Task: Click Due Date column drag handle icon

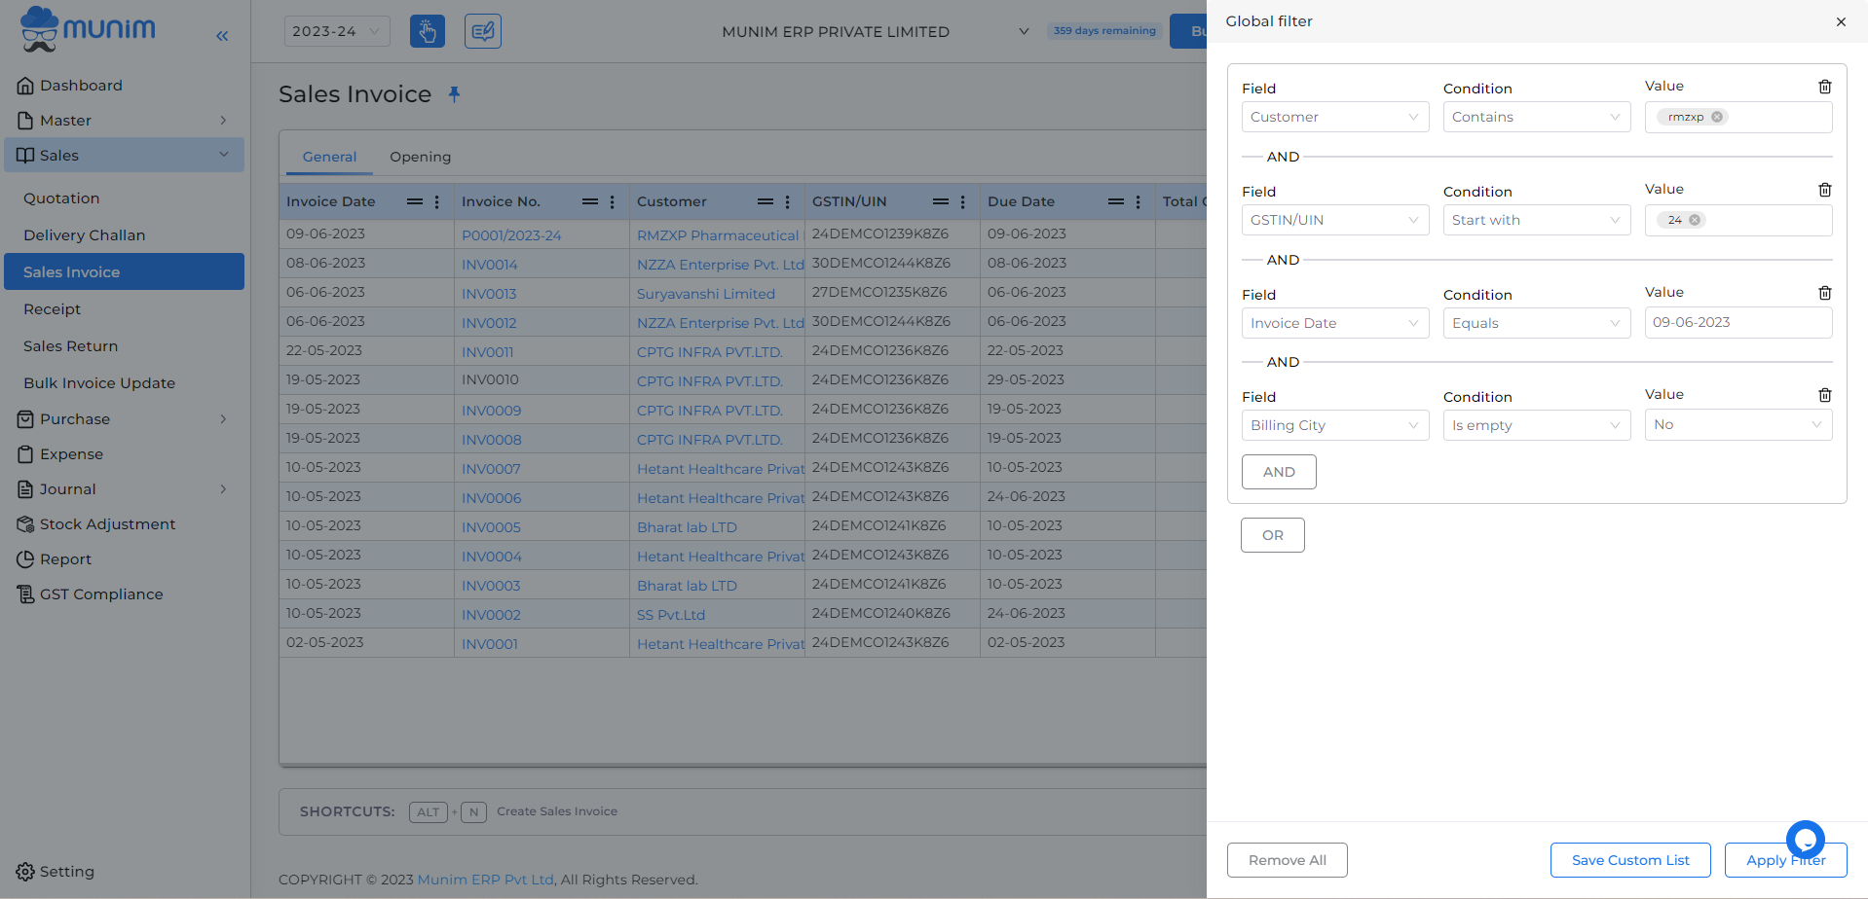Action: 1116,201
